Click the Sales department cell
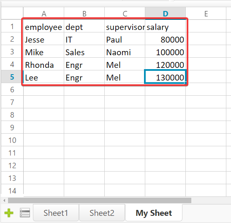The height and width of the screenshot is (223, 231). pos(84,51)
